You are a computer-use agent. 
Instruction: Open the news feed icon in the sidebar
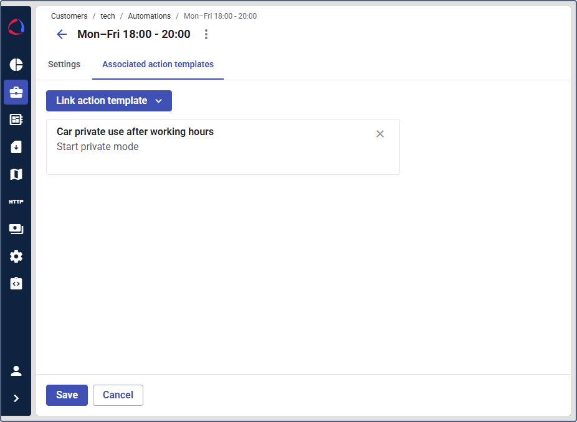click(16, 119)
